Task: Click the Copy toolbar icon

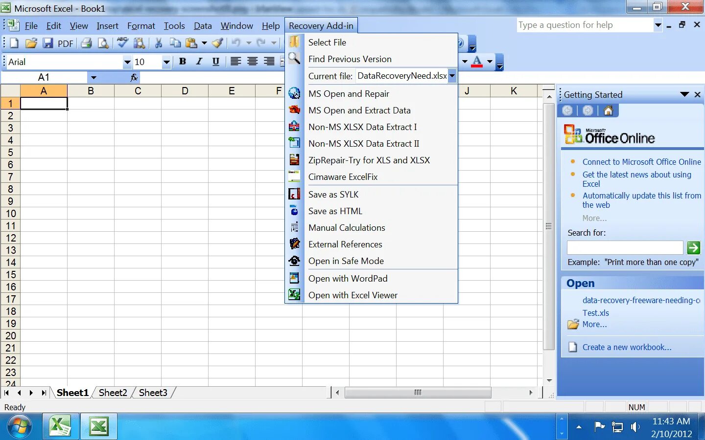Action: pos(175,43)
